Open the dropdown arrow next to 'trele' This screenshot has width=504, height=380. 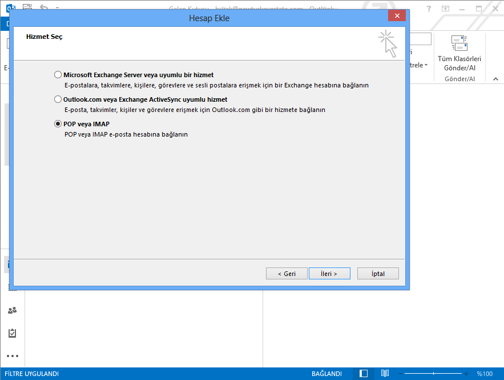(x=426, y=65)
